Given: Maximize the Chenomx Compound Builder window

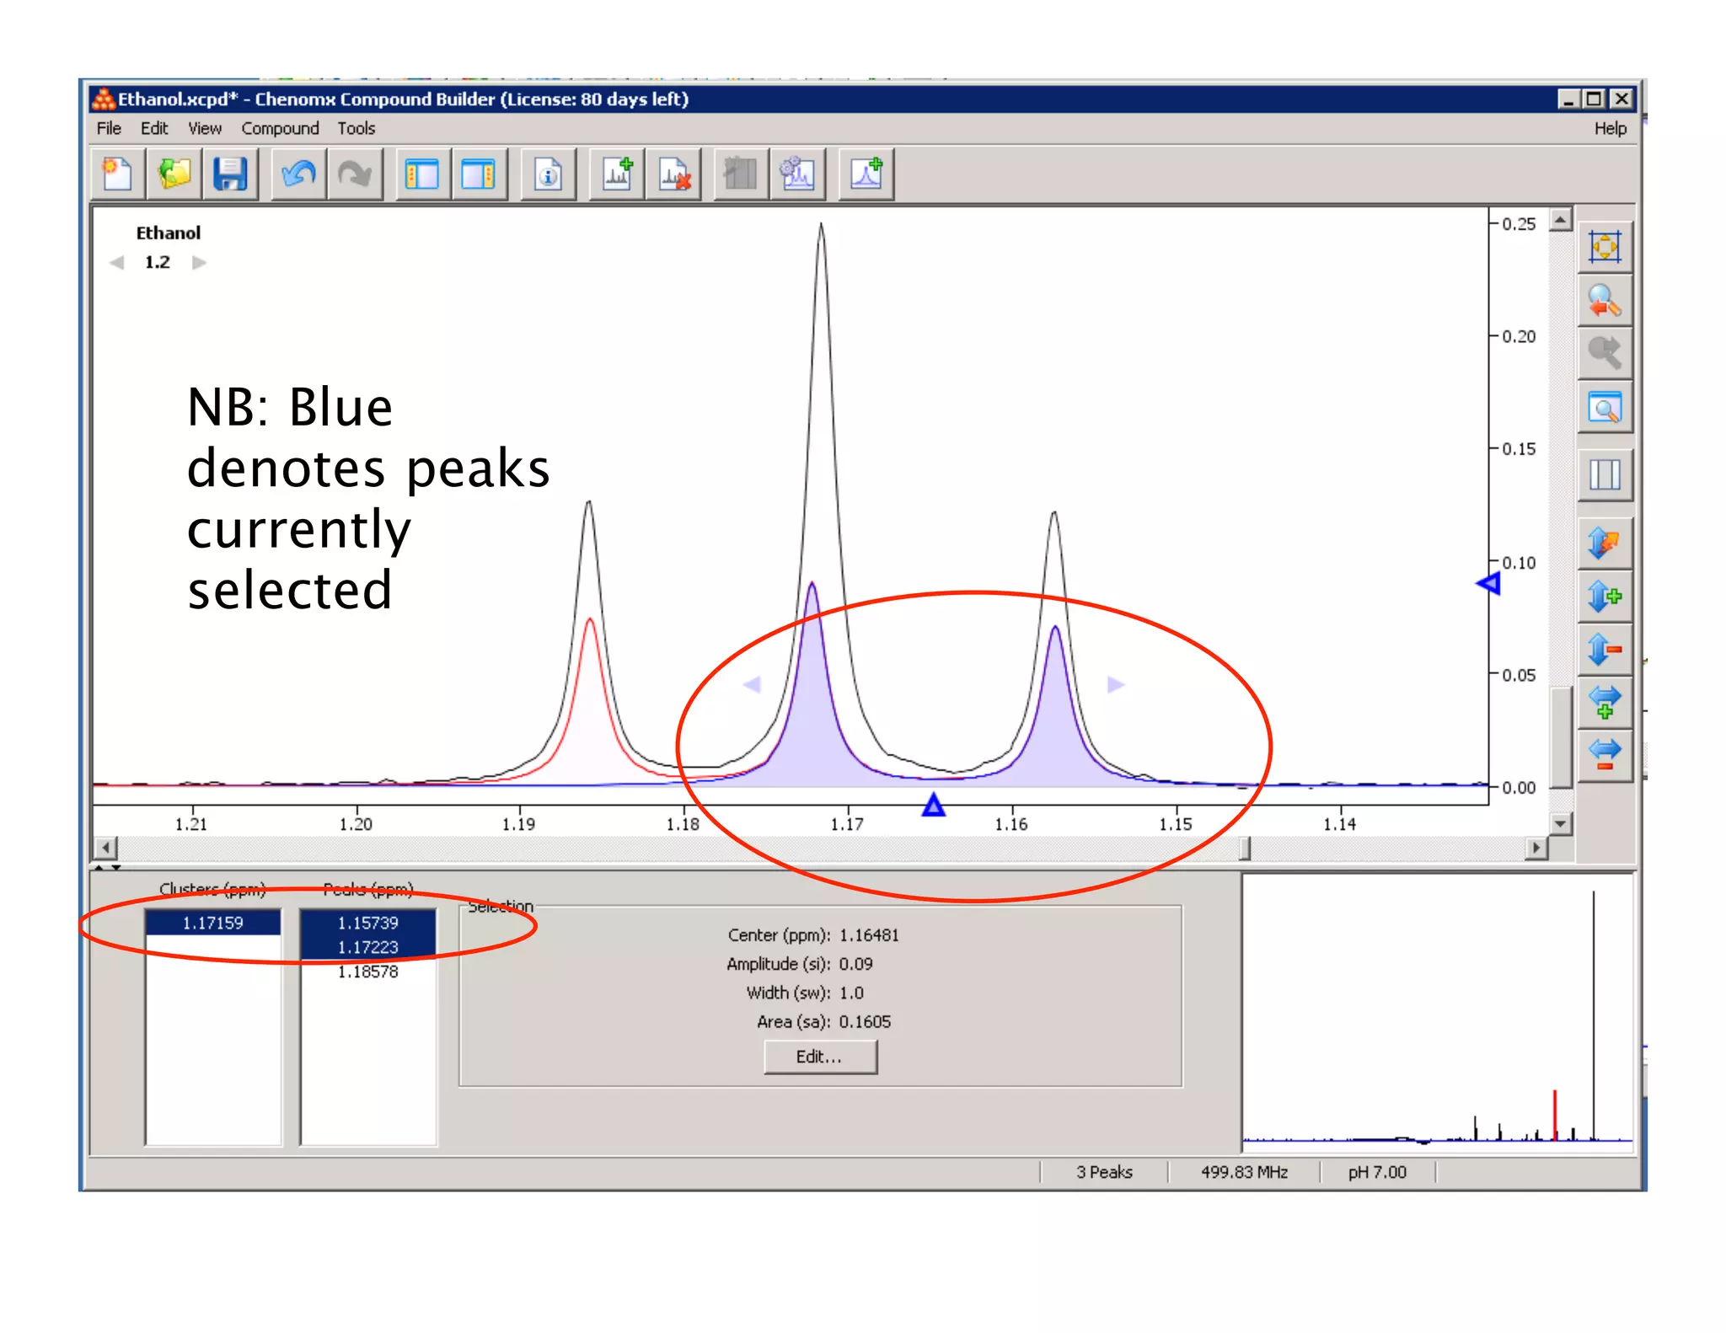Looking at the screenshot, I should click(1594, 99).
